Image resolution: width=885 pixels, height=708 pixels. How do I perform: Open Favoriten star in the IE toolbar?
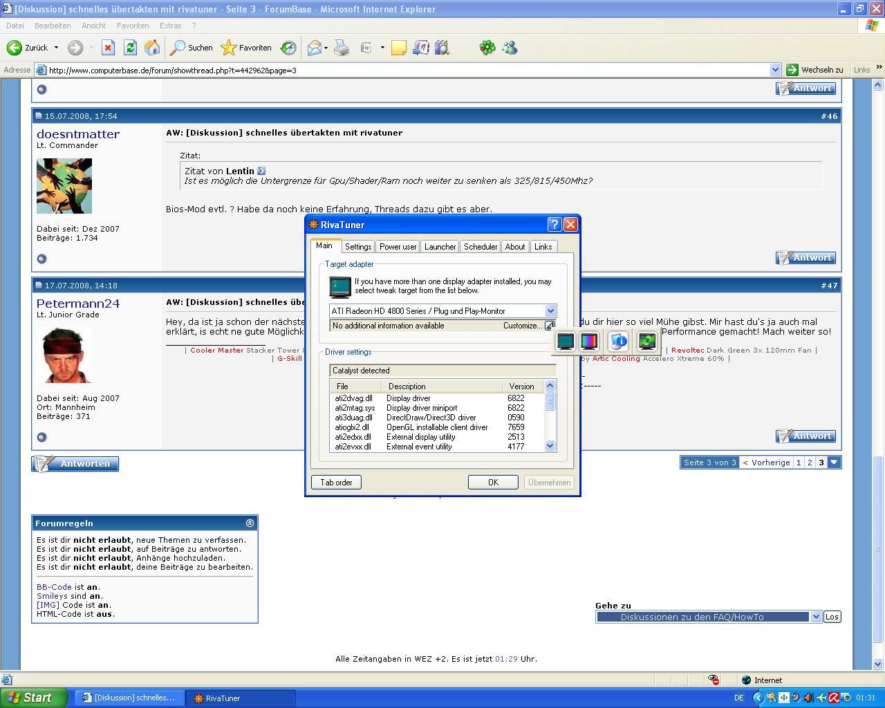(x=246, y=48)
